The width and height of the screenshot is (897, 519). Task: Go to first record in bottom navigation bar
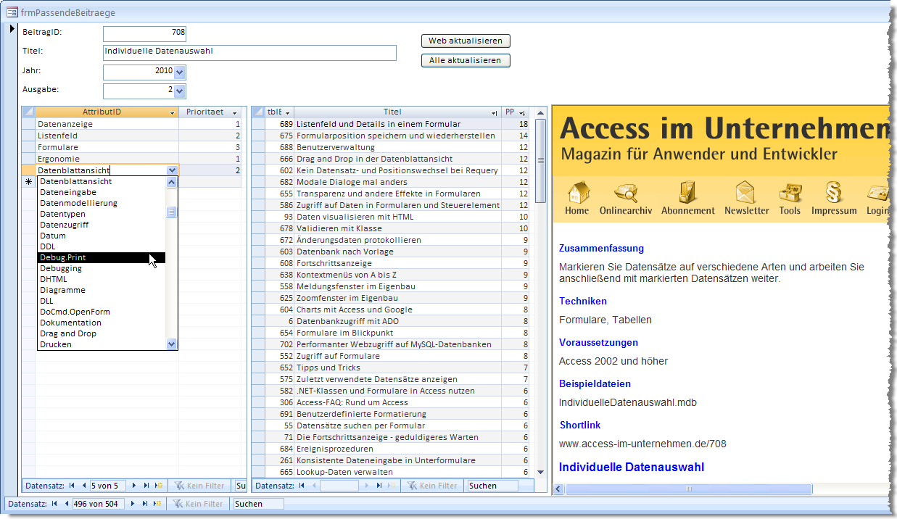(x=55, y=504)
